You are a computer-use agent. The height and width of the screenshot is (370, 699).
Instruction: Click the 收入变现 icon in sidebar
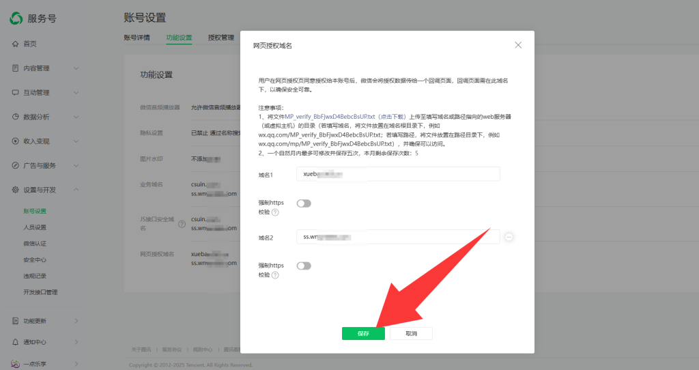[x=15, y=141]
